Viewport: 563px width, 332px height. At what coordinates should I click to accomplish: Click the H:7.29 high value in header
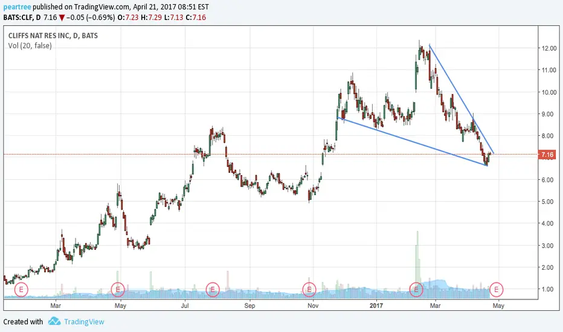151,18
